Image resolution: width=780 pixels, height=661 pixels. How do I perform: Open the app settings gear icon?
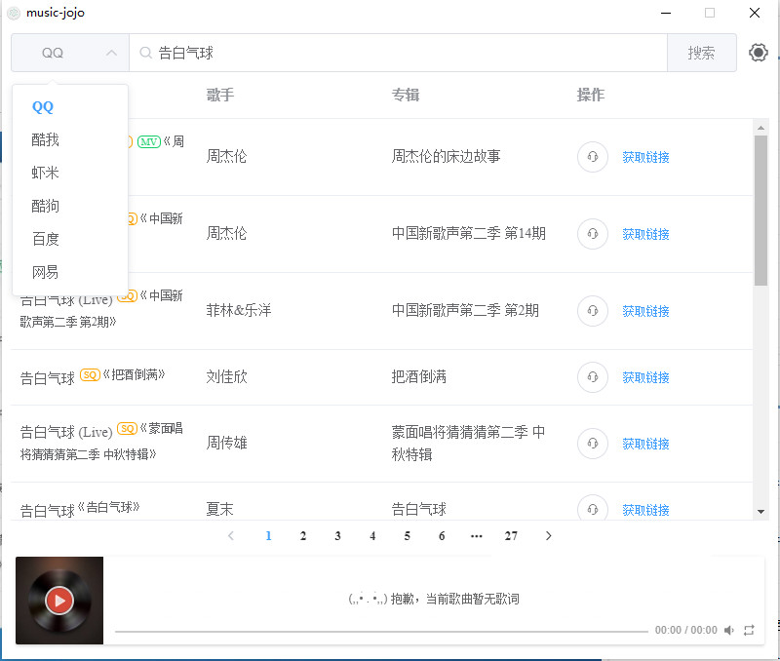(758, 52)
